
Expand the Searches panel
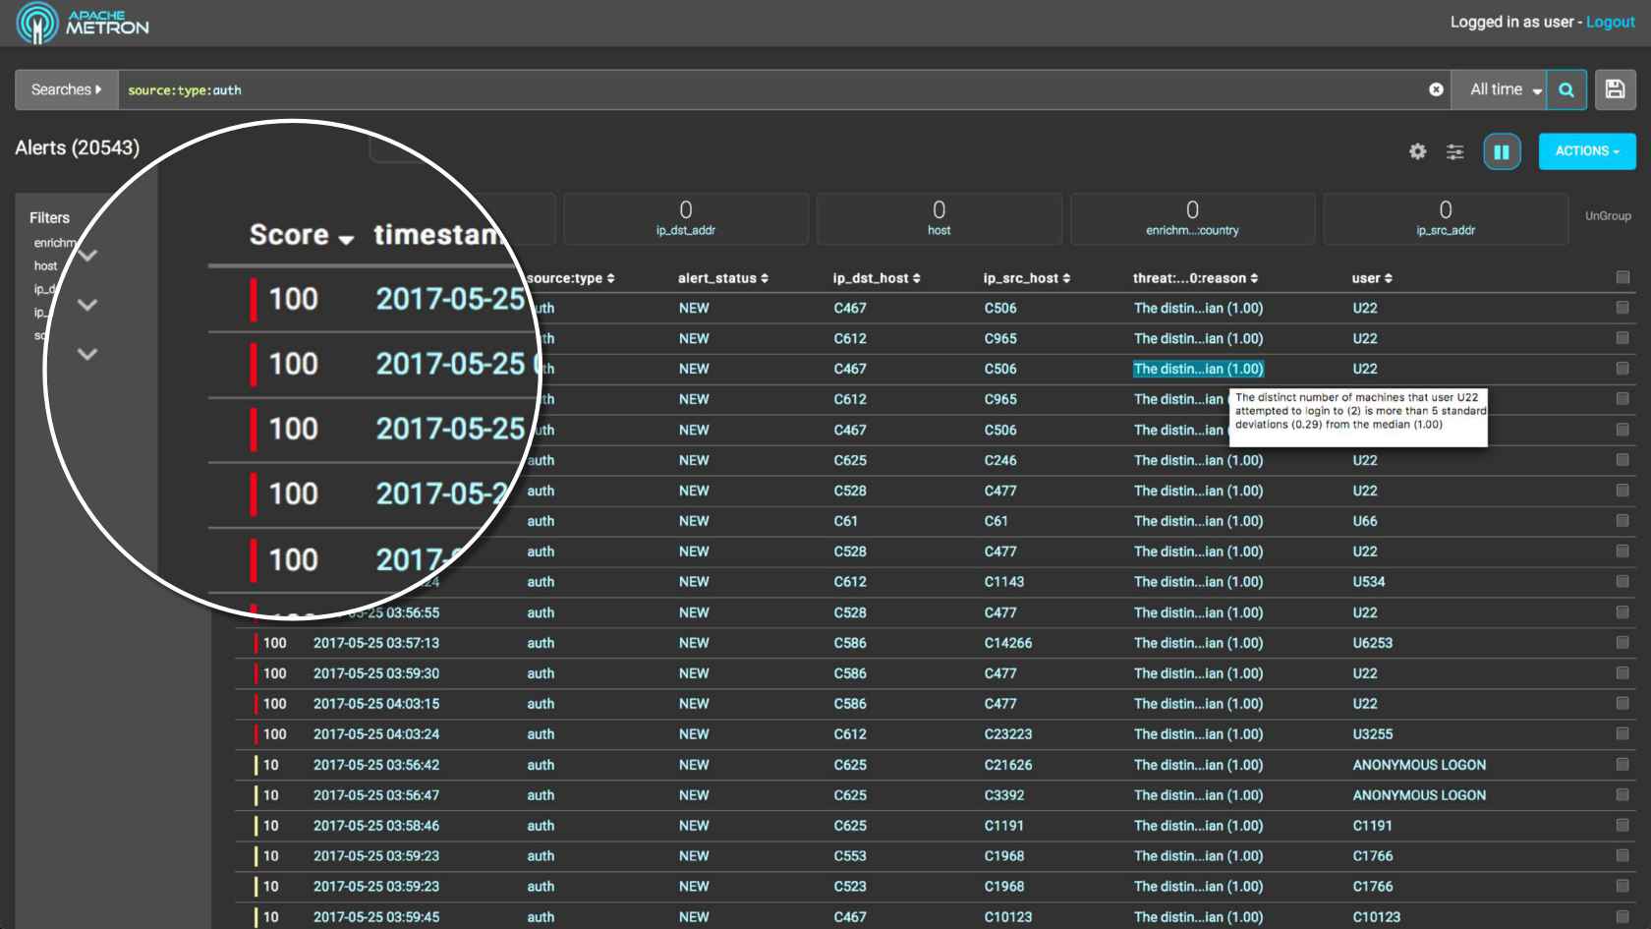[x=66, y=89]
